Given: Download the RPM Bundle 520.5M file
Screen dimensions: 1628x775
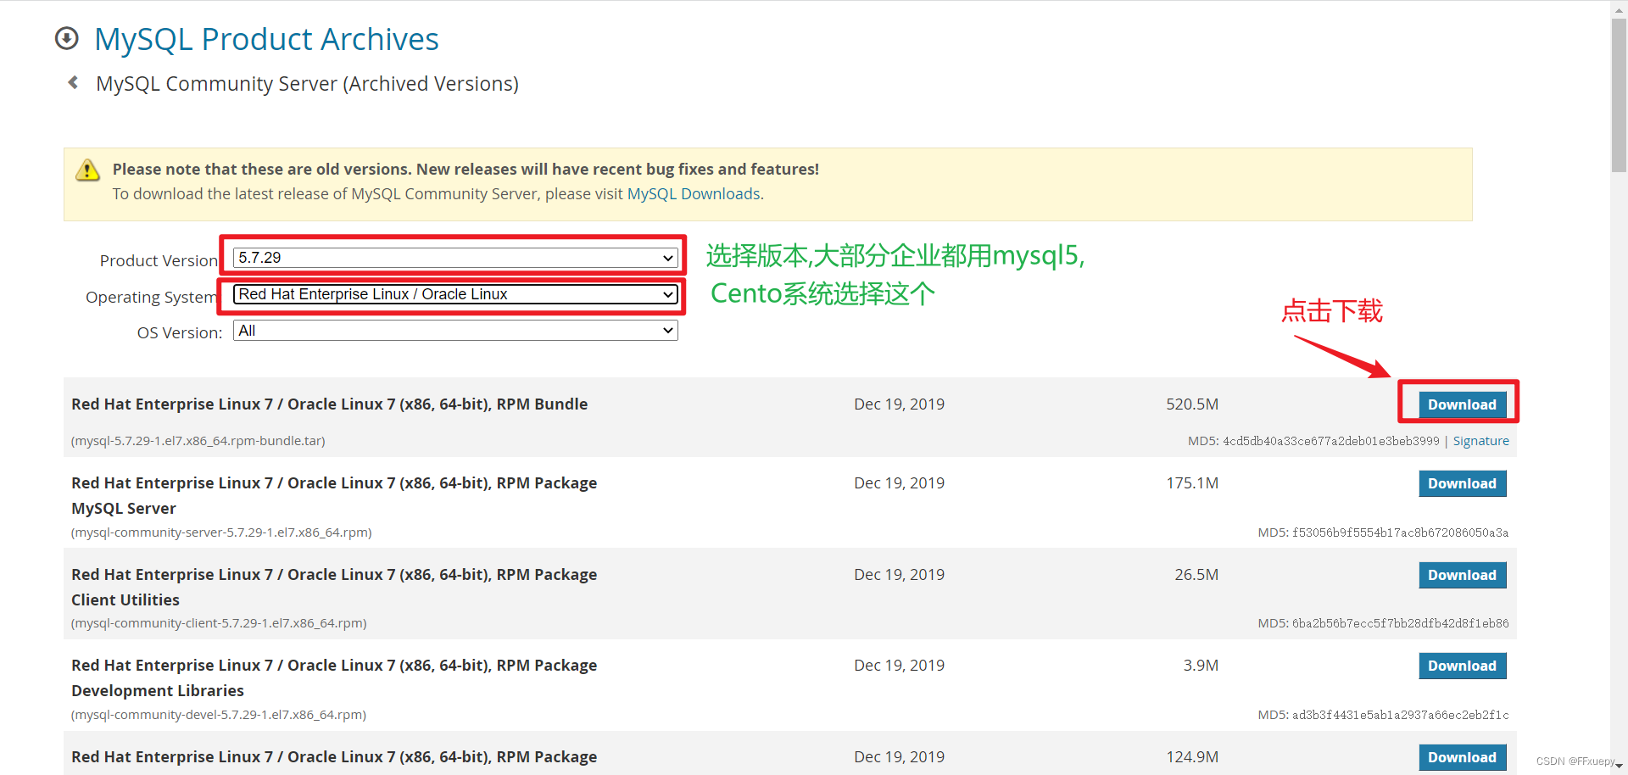Looking at the screenshot, I should pyautogui.click(x=1462, y=404).
